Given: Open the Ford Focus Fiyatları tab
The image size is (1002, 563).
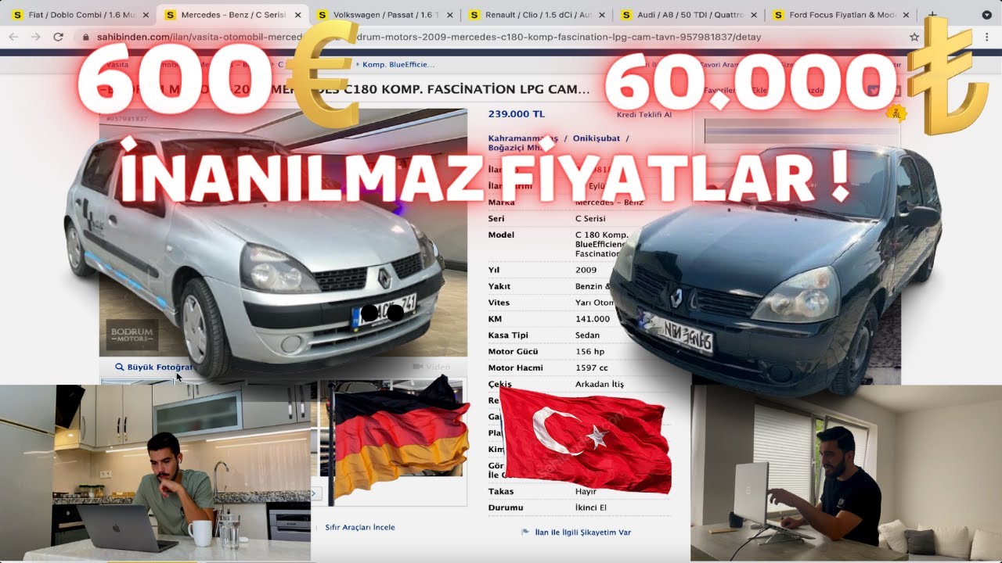Looking at the screenshot, I should pos(842,15).
